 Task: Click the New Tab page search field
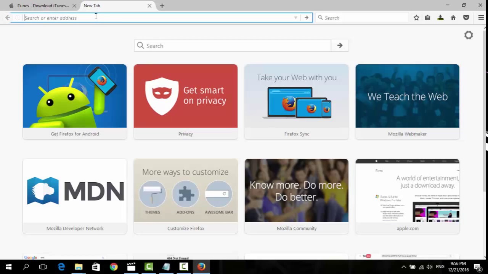pyautogui.click(x=233, y=46)
